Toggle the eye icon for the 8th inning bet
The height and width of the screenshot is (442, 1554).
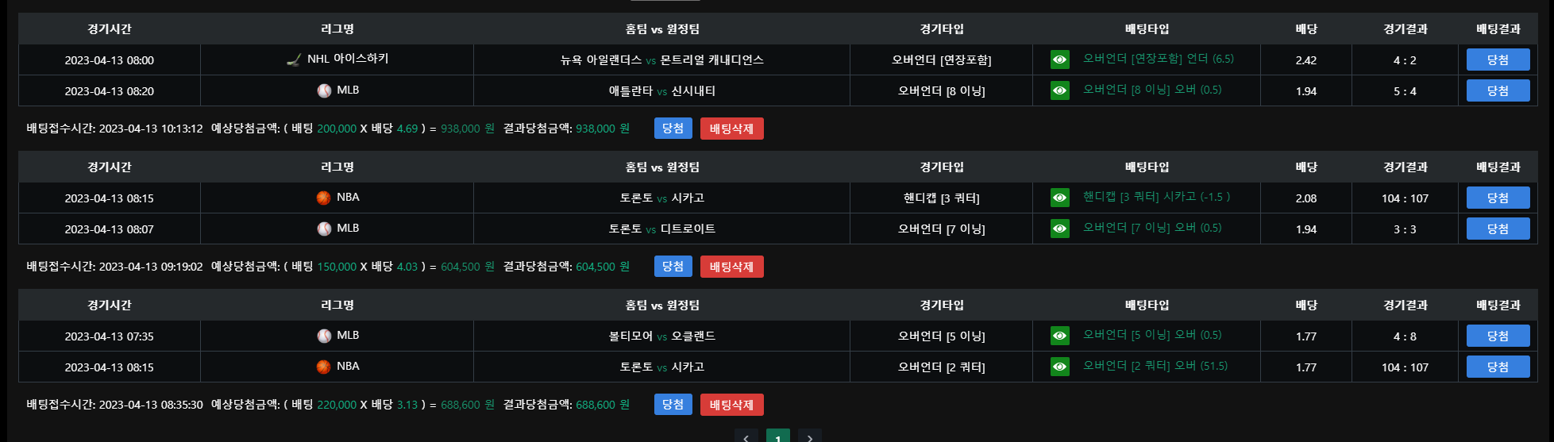pyautogui.click(x=1059, y=90)
